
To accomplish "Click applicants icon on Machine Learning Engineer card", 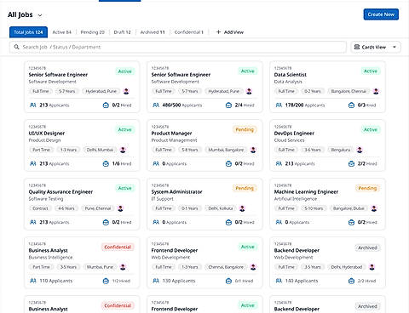I will point(279,222).
